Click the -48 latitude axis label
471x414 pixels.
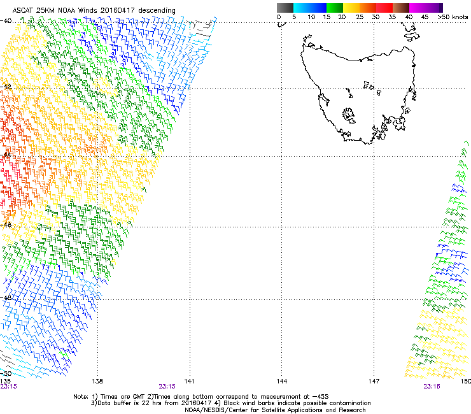6,297
